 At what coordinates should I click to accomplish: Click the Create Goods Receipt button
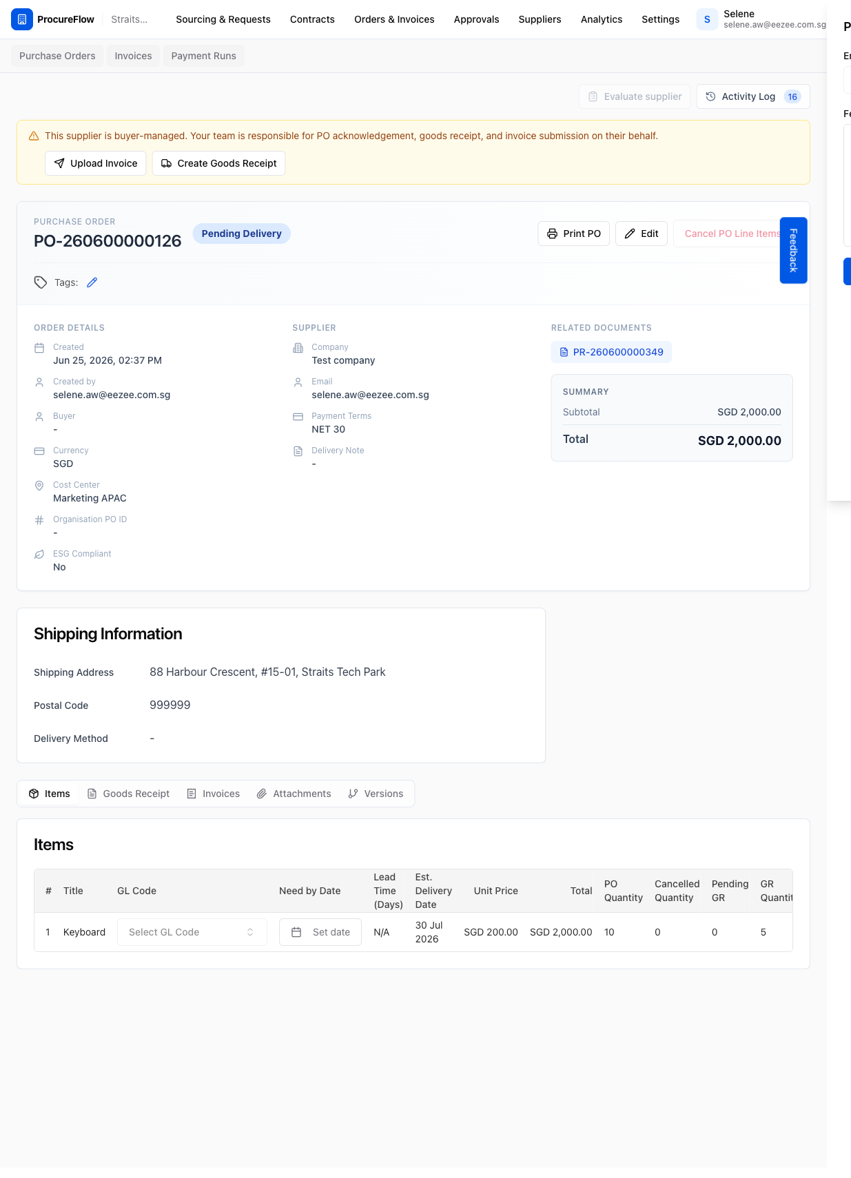tap(218, 163)
